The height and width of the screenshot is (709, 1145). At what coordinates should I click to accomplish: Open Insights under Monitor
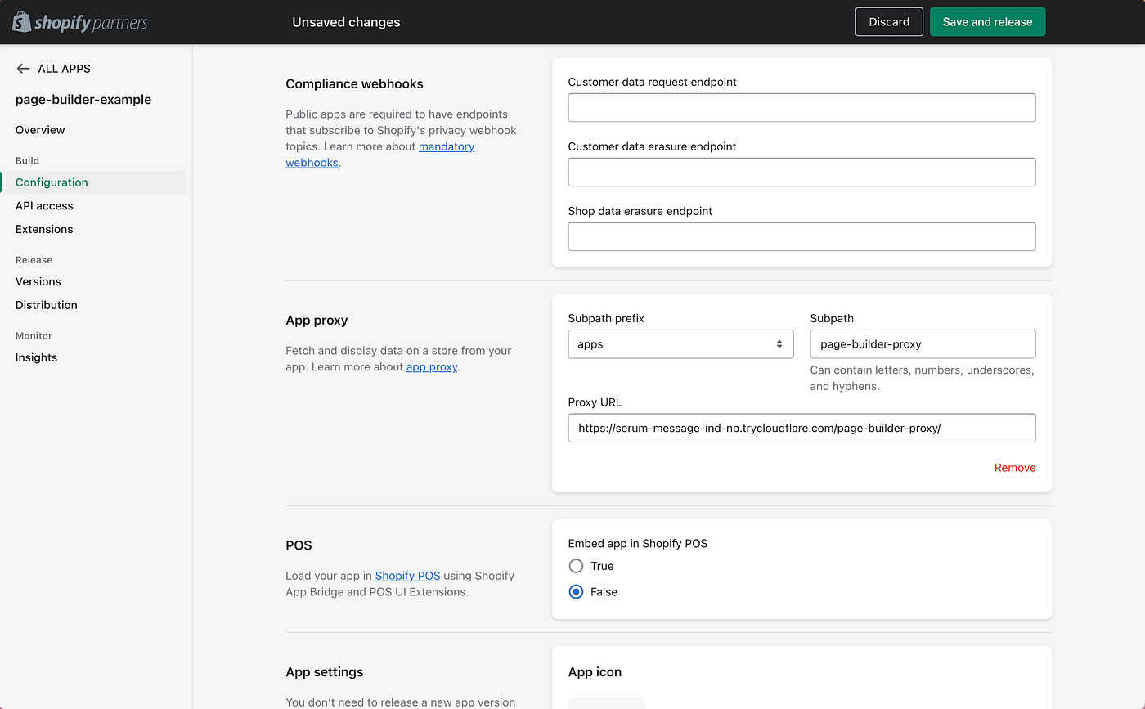coord(36,357)
